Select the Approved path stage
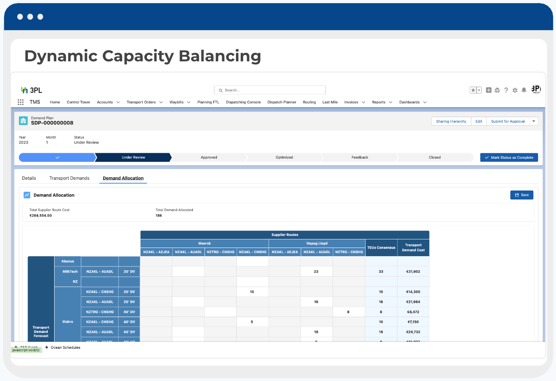556x381 pixels. click(x=209, y=157)
